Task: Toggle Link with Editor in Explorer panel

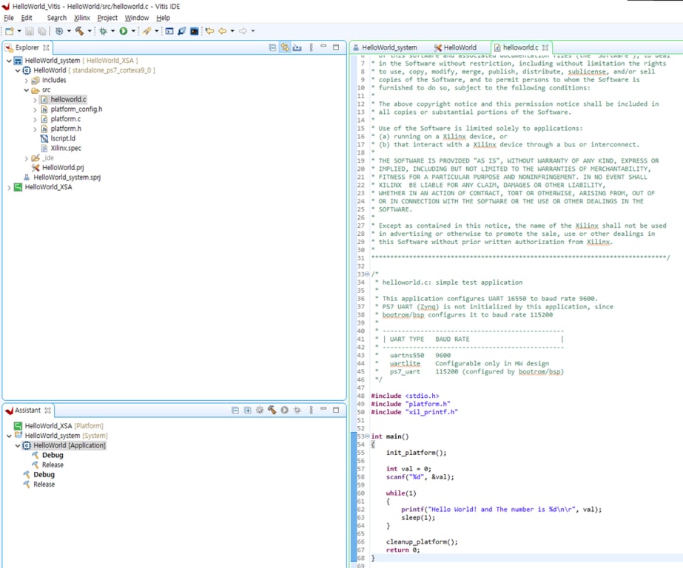Action: [x=284, y=47]
